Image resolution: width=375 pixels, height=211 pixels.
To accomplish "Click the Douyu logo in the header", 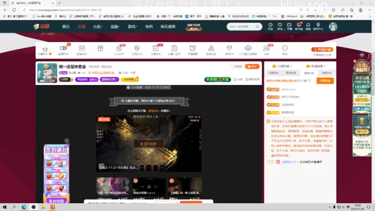I will coord(41,26).
